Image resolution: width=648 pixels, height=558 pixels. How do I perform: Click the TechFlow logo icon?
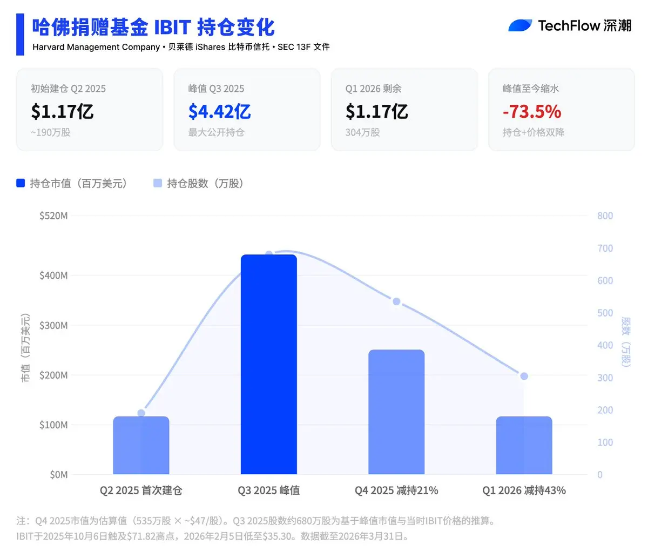pos(521,25)
